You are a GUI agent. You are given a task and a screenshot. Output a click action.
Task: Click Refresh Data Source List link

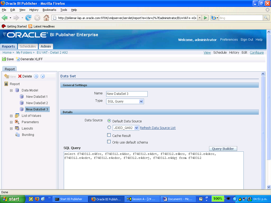pos(158,128)
